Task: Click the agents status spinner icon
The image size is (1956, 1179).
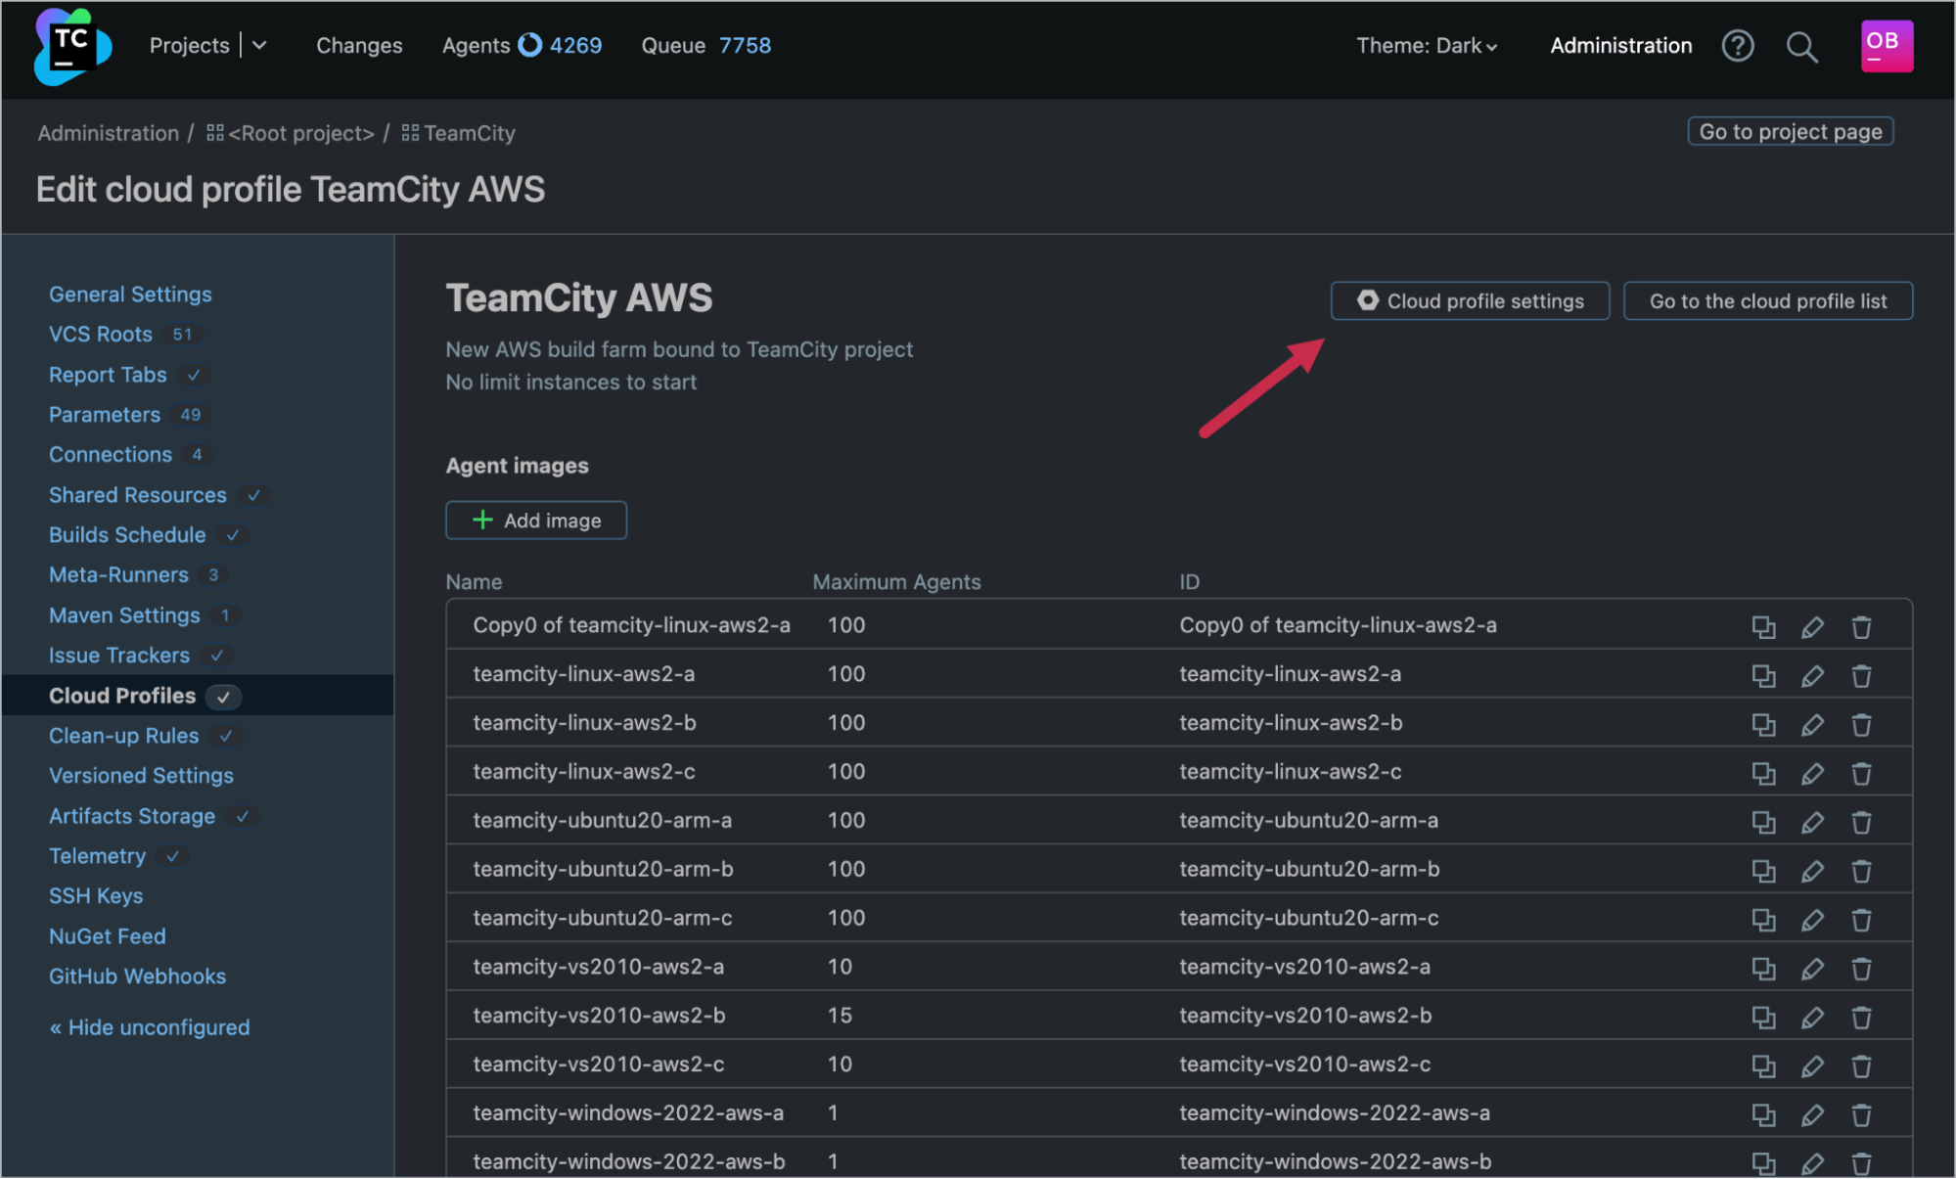Action: coord(529,45)
